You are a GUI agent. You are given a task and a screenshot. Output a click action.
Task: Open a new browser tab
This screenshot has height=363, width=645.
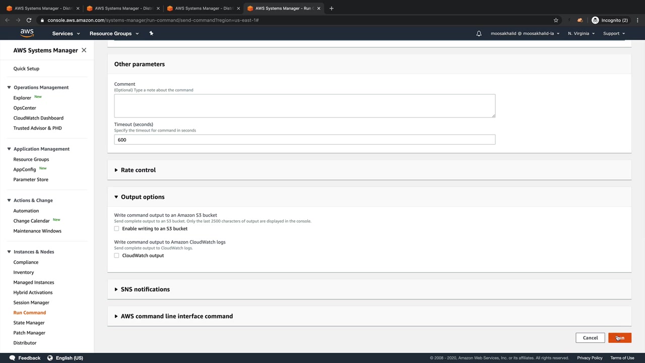click(331, 8)
